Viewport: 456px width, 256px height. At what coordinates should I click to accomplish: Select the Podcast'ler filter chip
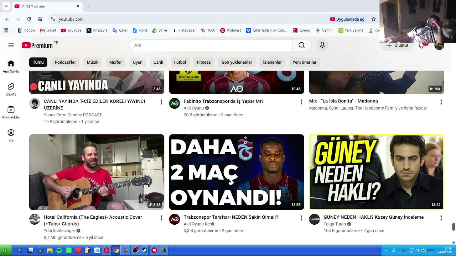[65, 62]
